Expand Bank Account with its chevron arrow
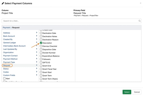This screenshot has width=143, height=95. [37, 36]
